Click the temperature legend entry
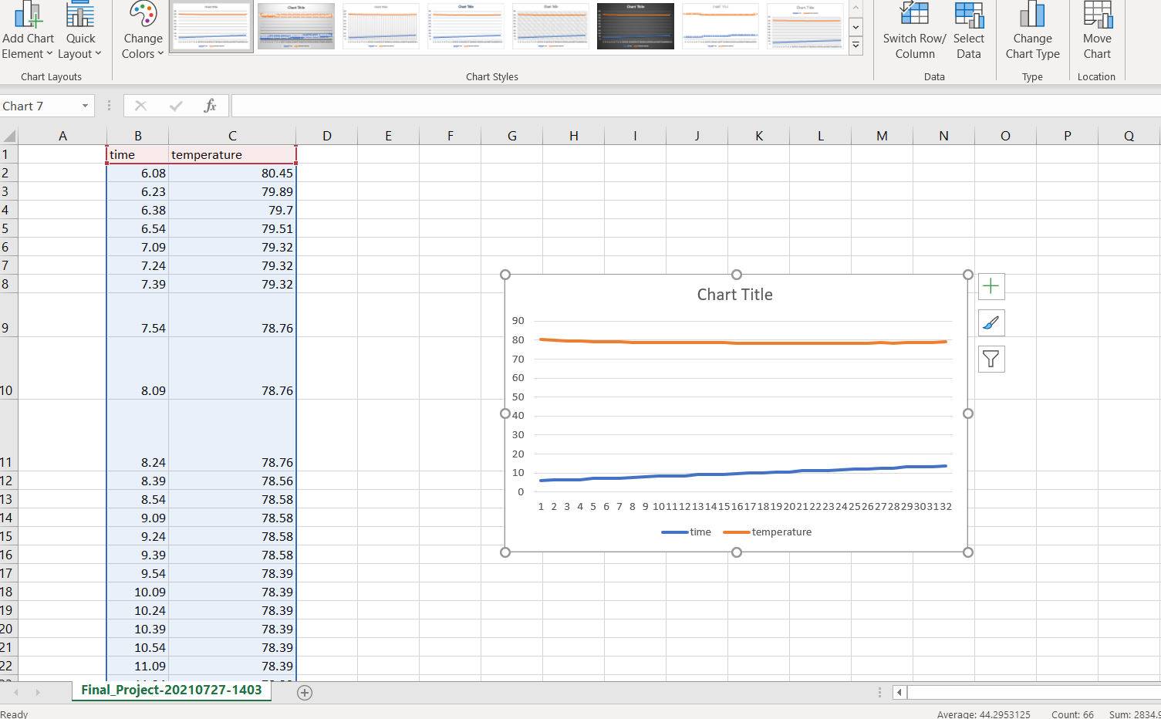 pos(768,532)
